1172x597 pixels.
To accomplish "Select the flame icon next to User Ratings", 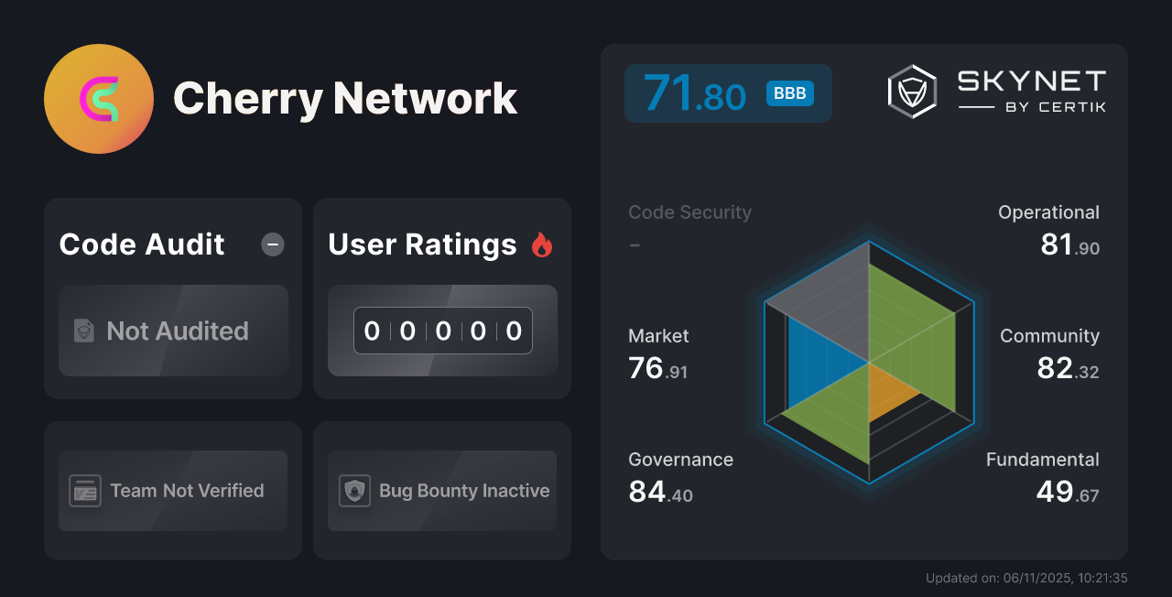I will (542, 244).
